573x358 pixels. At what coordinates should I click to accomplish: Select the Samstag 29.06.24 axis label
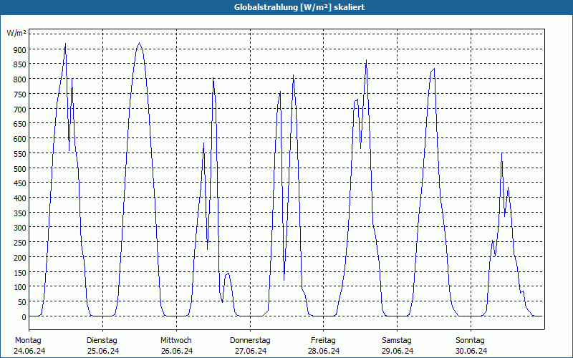pos(397,346)
